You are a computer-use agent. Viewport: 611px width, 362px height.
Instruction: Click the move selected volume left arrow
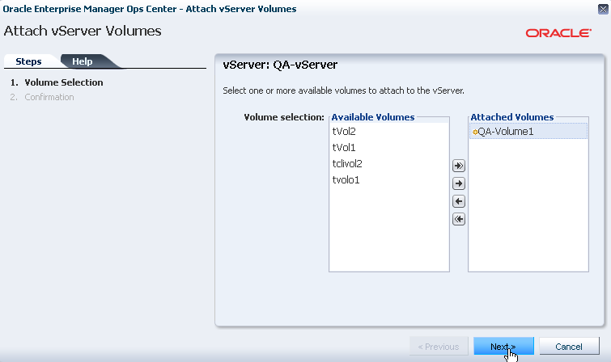point(459,201)
